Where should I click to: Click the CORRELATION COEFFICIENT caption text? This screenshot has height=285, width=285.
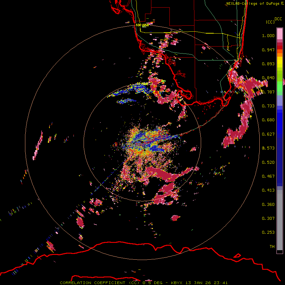(x=92, y=283)
